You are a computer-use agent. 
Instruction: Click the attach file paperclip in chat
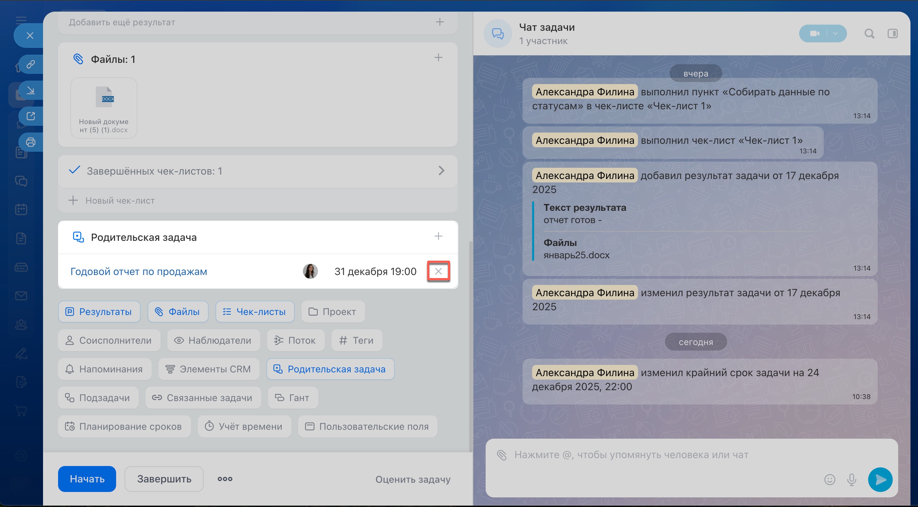click(502, 455)
